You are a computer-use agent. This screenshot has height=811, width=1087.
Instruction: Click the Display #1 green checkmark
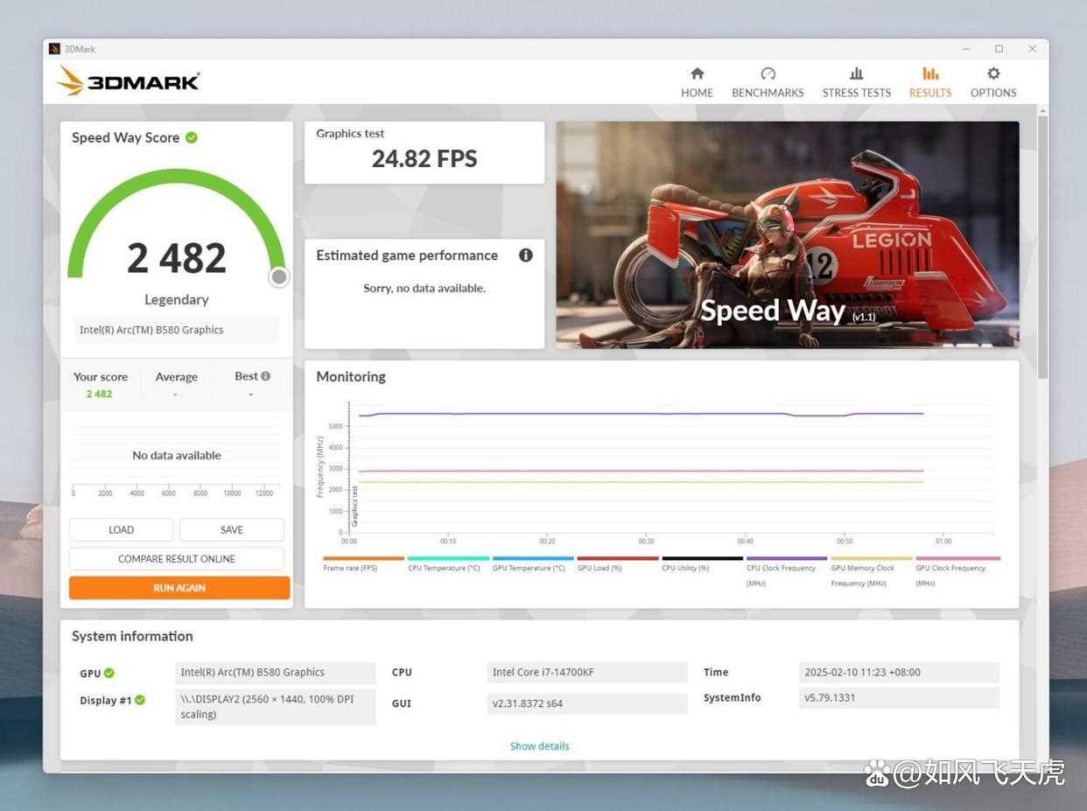(x=140, y=700)
